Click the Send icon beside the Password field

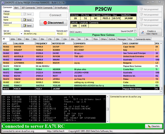[x=25, y=25]
